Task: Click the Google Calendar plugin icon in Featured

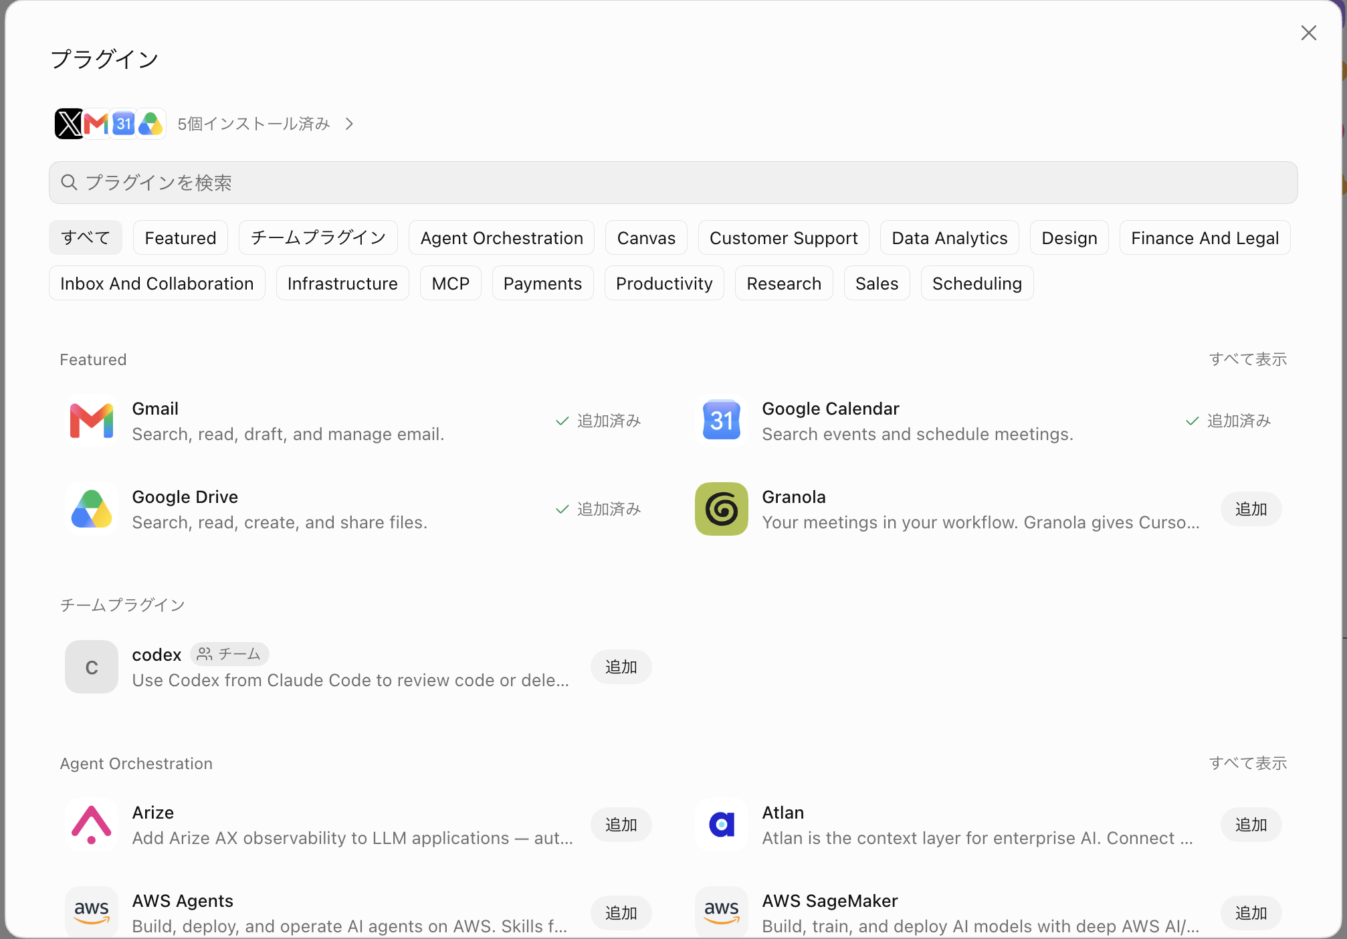Action: (722, 421)
